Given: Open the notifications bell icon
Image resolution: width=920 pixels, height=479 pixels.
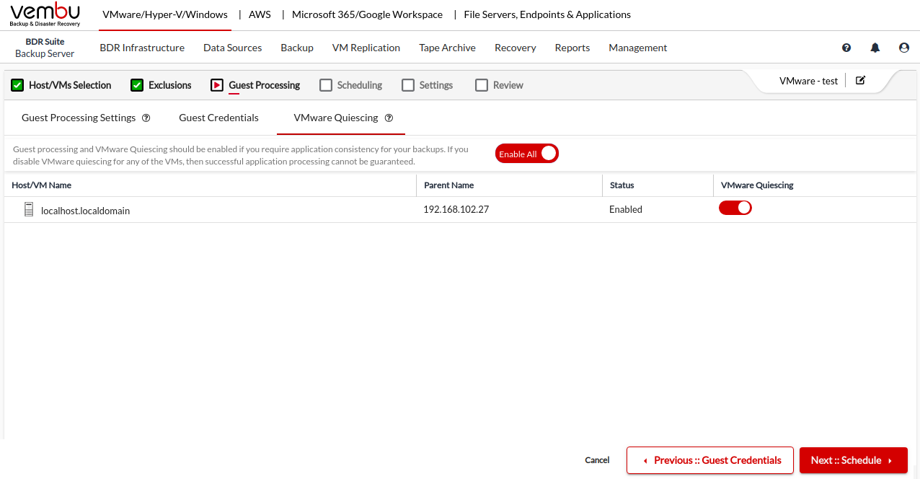Looking at the screenshot, I should (875, 48).
